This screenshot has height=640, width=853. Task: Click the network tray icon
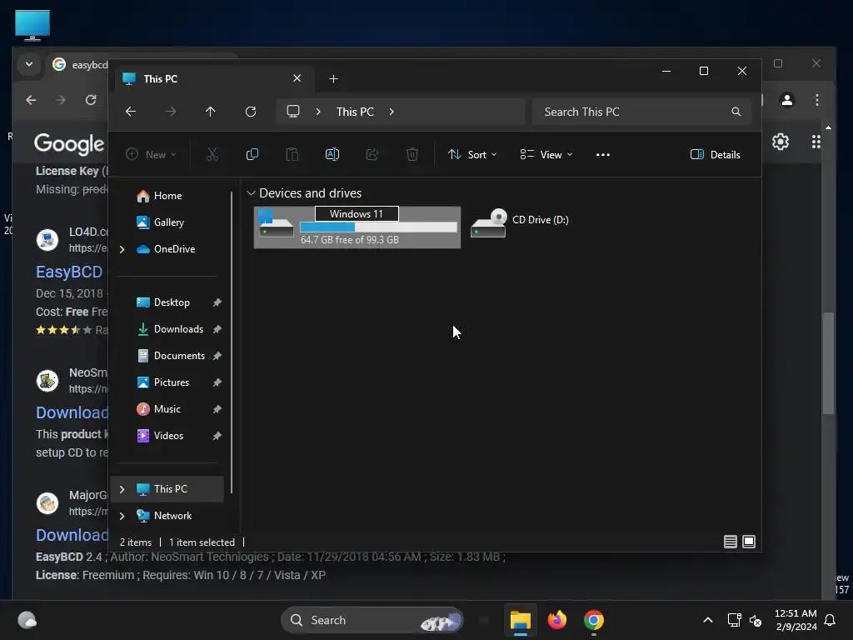coord(735,620)
